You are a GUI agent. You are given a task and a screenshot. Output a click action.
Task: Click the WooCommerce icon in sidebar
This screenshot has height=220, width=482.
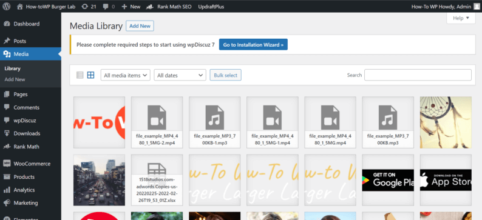pyautogui.click(x=7, y=164)
